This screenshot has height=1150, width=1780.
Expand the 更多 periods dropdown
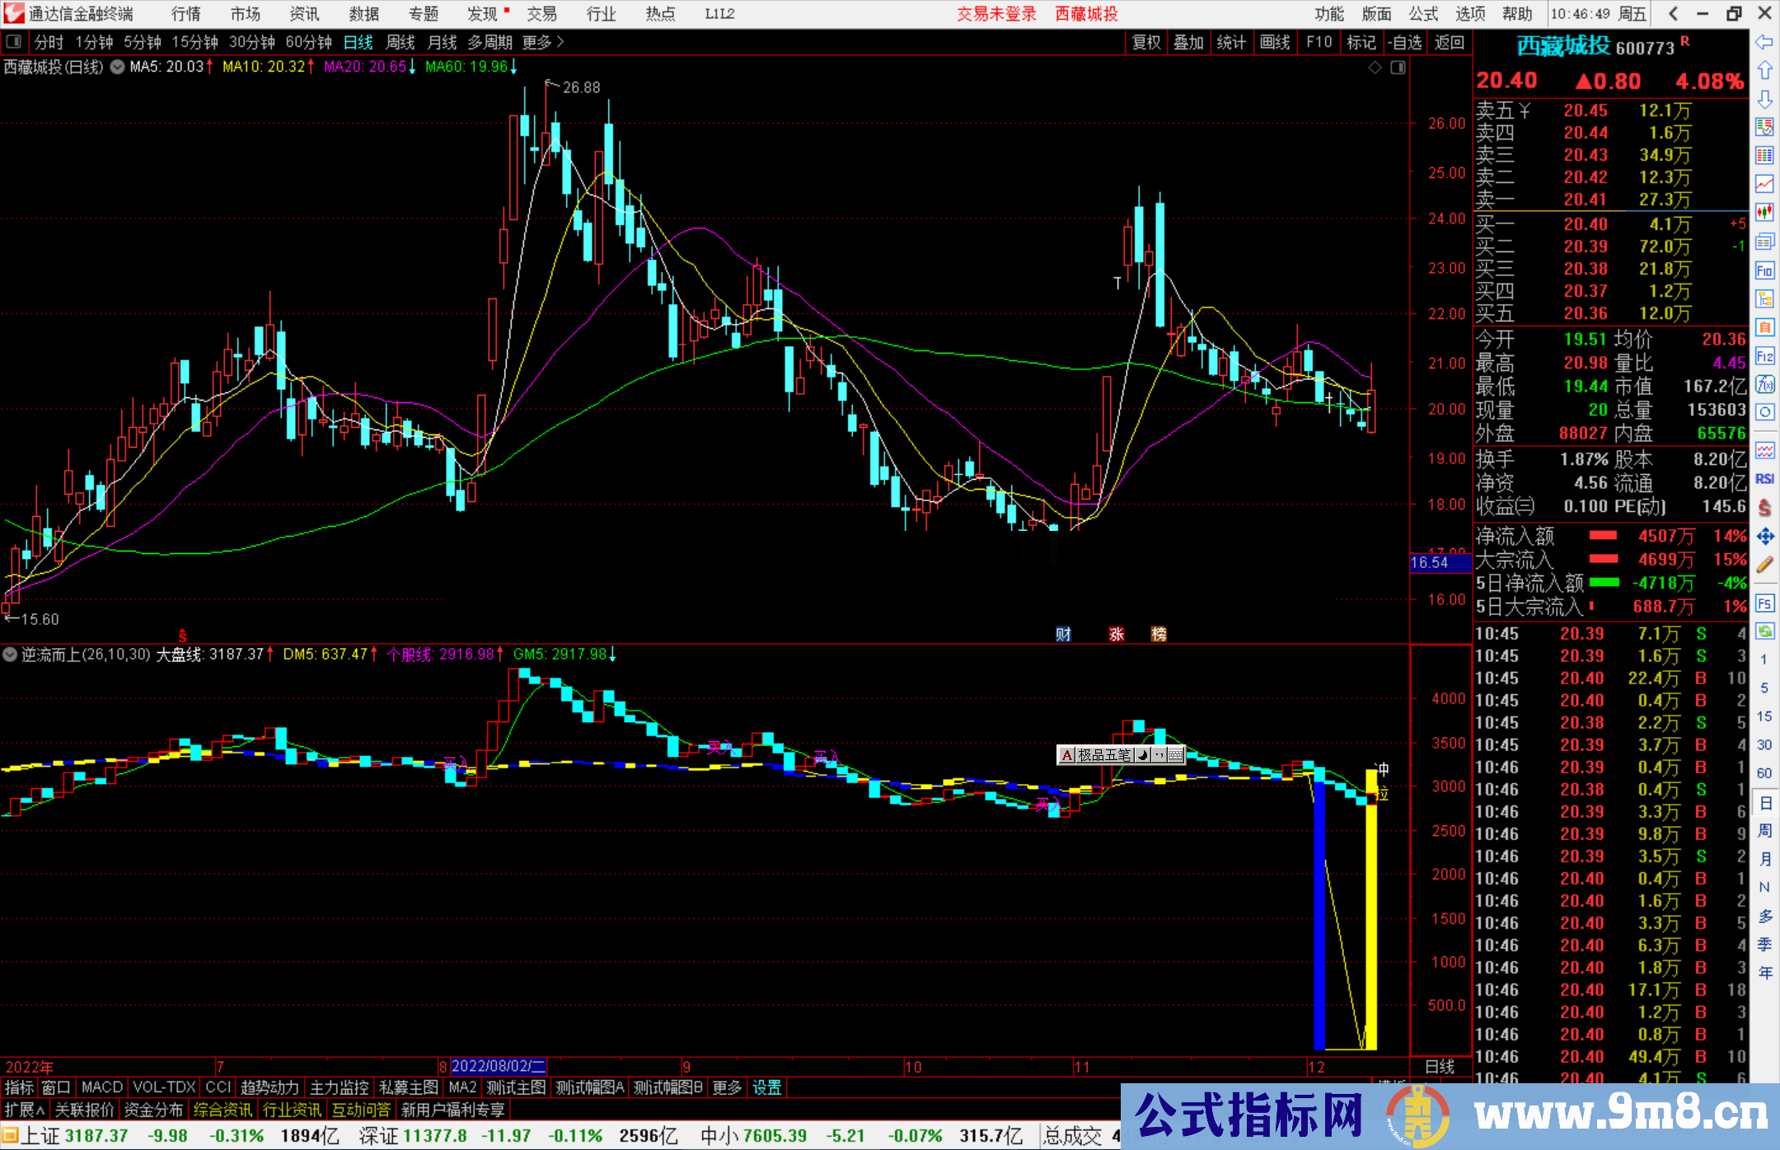543,42
